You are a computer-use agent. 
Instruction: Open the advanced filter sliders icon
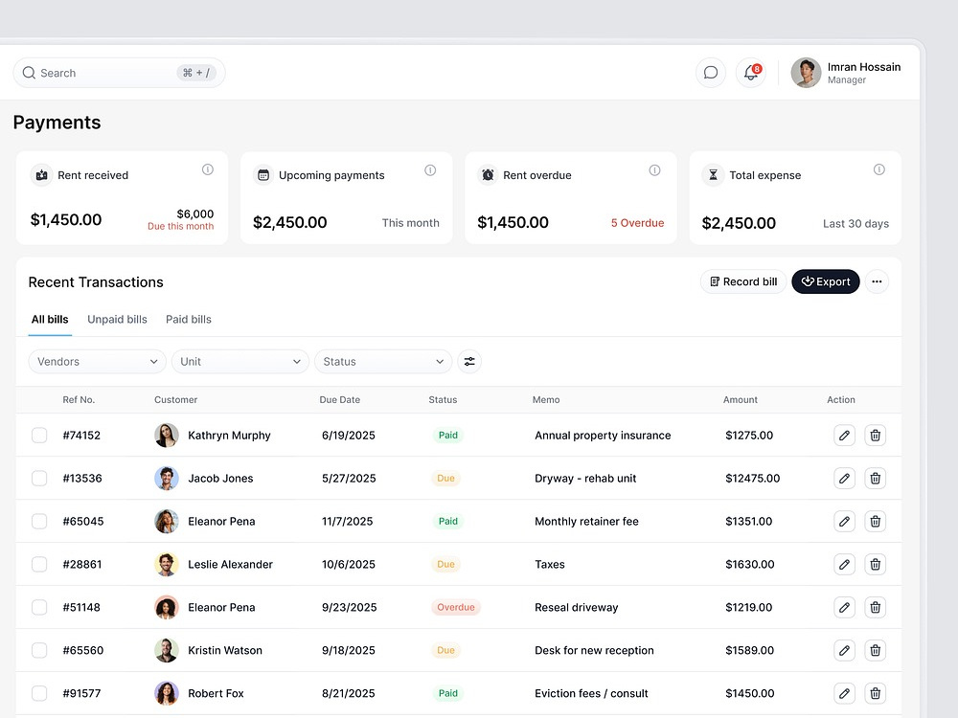click(469, 362)
